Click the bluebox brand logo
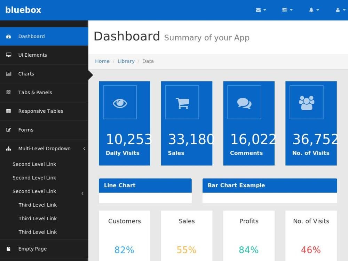Viewport: 348px width, 261px height. click(x=23, y=10)
